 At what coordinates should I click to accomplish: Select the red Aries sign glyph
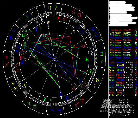82,101
